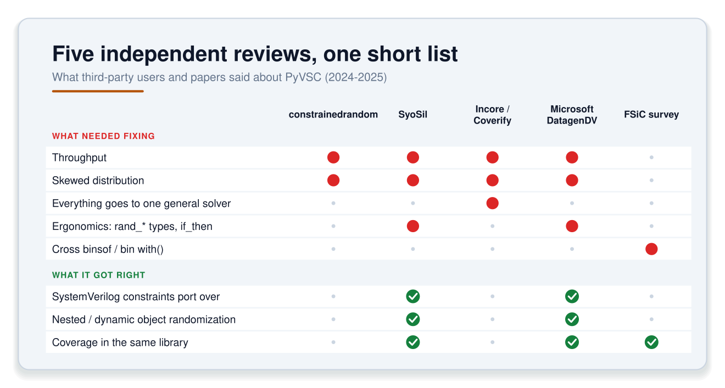
Task: Click red dot for Throughput under constrainedrandom
Action: (333, 158)
